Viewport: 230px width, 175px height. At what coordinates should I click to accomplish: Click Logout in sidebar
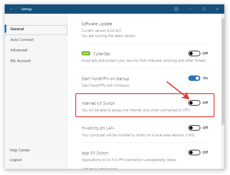[16, 160]
